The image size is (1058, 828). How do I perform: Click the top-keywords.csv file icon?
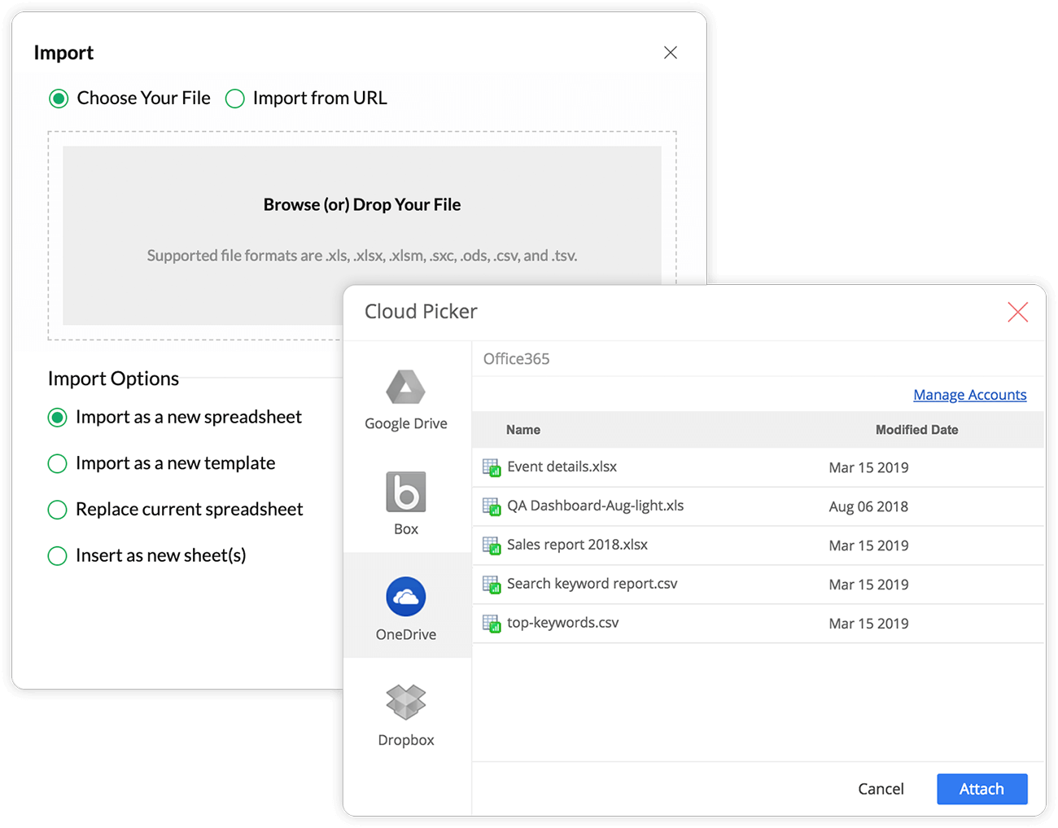pyautogui.click(x=492, y=624)
